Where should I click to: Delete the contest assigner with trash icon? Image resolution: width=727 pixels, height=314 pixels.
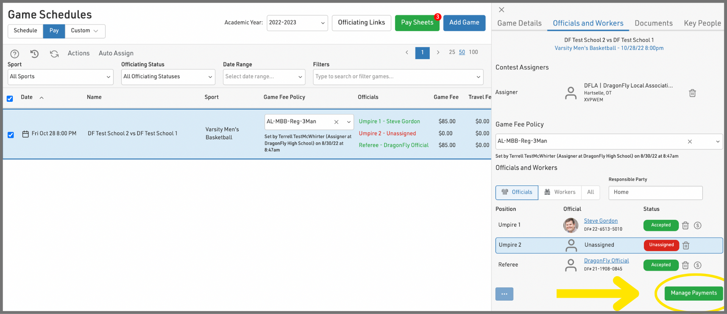(x=692, y=93)
